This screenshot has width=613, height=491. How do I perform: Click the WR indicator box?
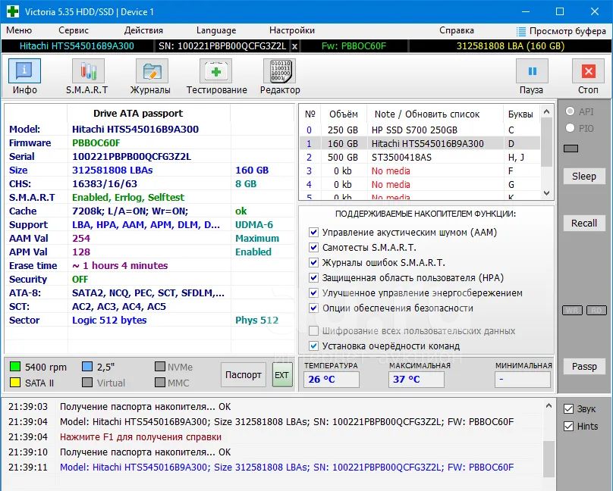[x=572, y=311]
